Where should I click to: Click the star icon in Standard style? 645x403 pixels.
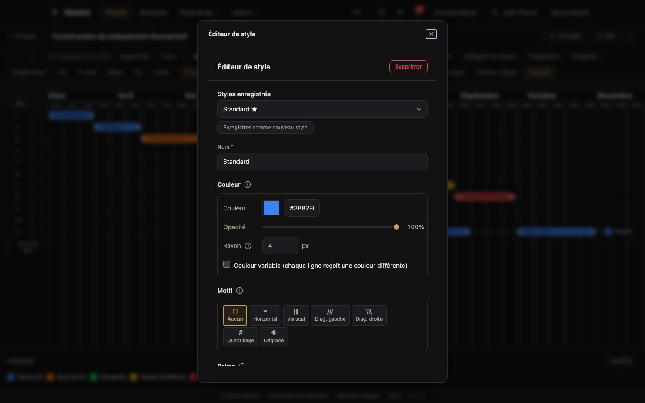pyautogui.click(x=254, y=109)
